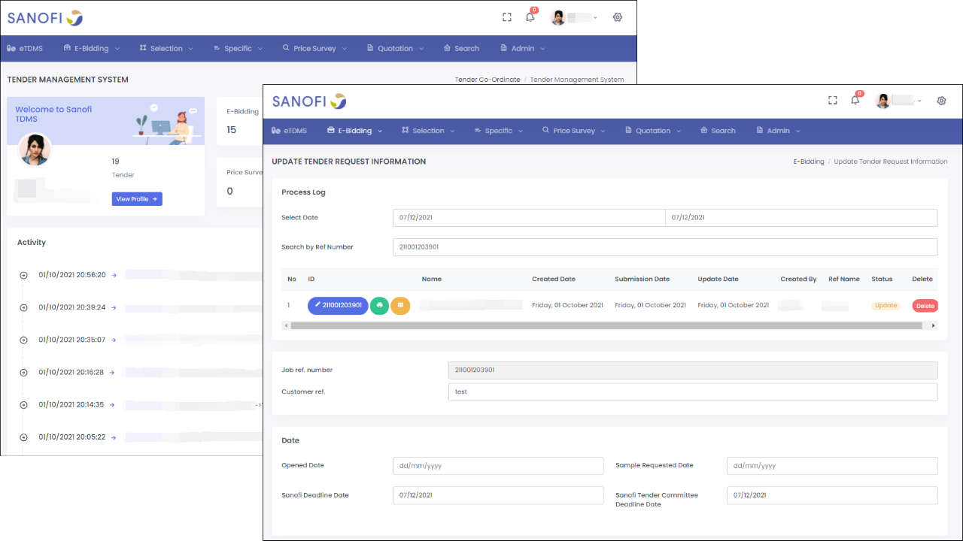Click the yellow table icon in the tender row
This screenshot has width=963, height=541.
tap(400, 306)
